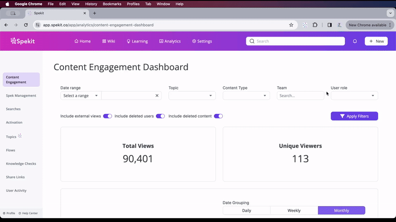Open Chrome three-dot menu

point(390,25)
